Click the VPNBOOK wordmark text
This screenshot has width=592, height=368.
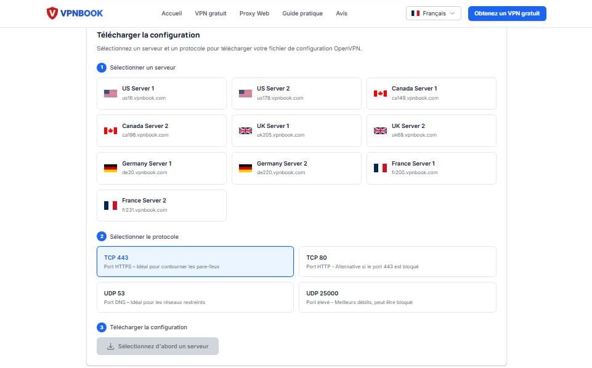81,13
